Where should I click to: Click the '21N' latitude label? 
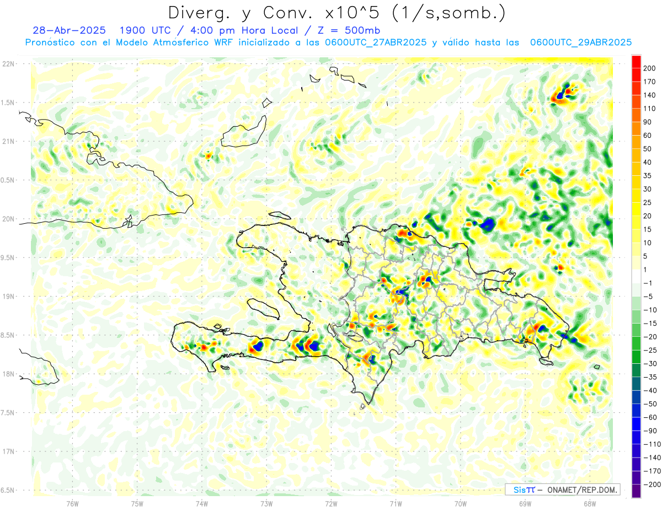point(8,141)
